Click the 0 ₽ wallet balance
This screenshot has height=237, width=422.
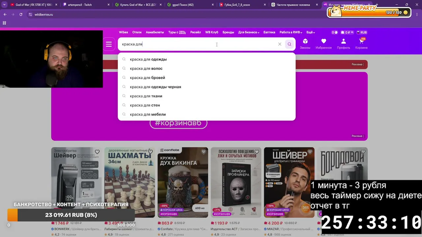pyautogui.click(x=347, y=32)
